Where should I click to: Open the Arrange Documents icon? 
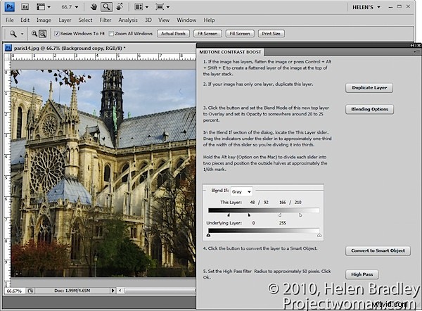click(x=141, y=7)
